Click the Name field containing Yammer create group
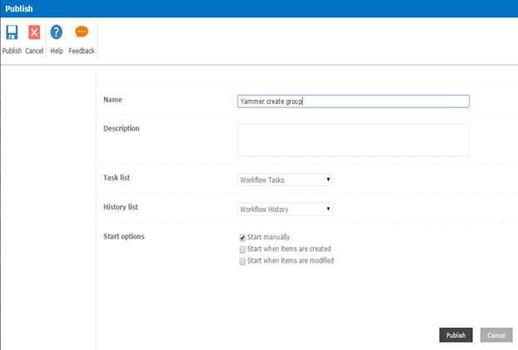Image resolution: width=518 pixels, height=350 pixels. [353, 101]
